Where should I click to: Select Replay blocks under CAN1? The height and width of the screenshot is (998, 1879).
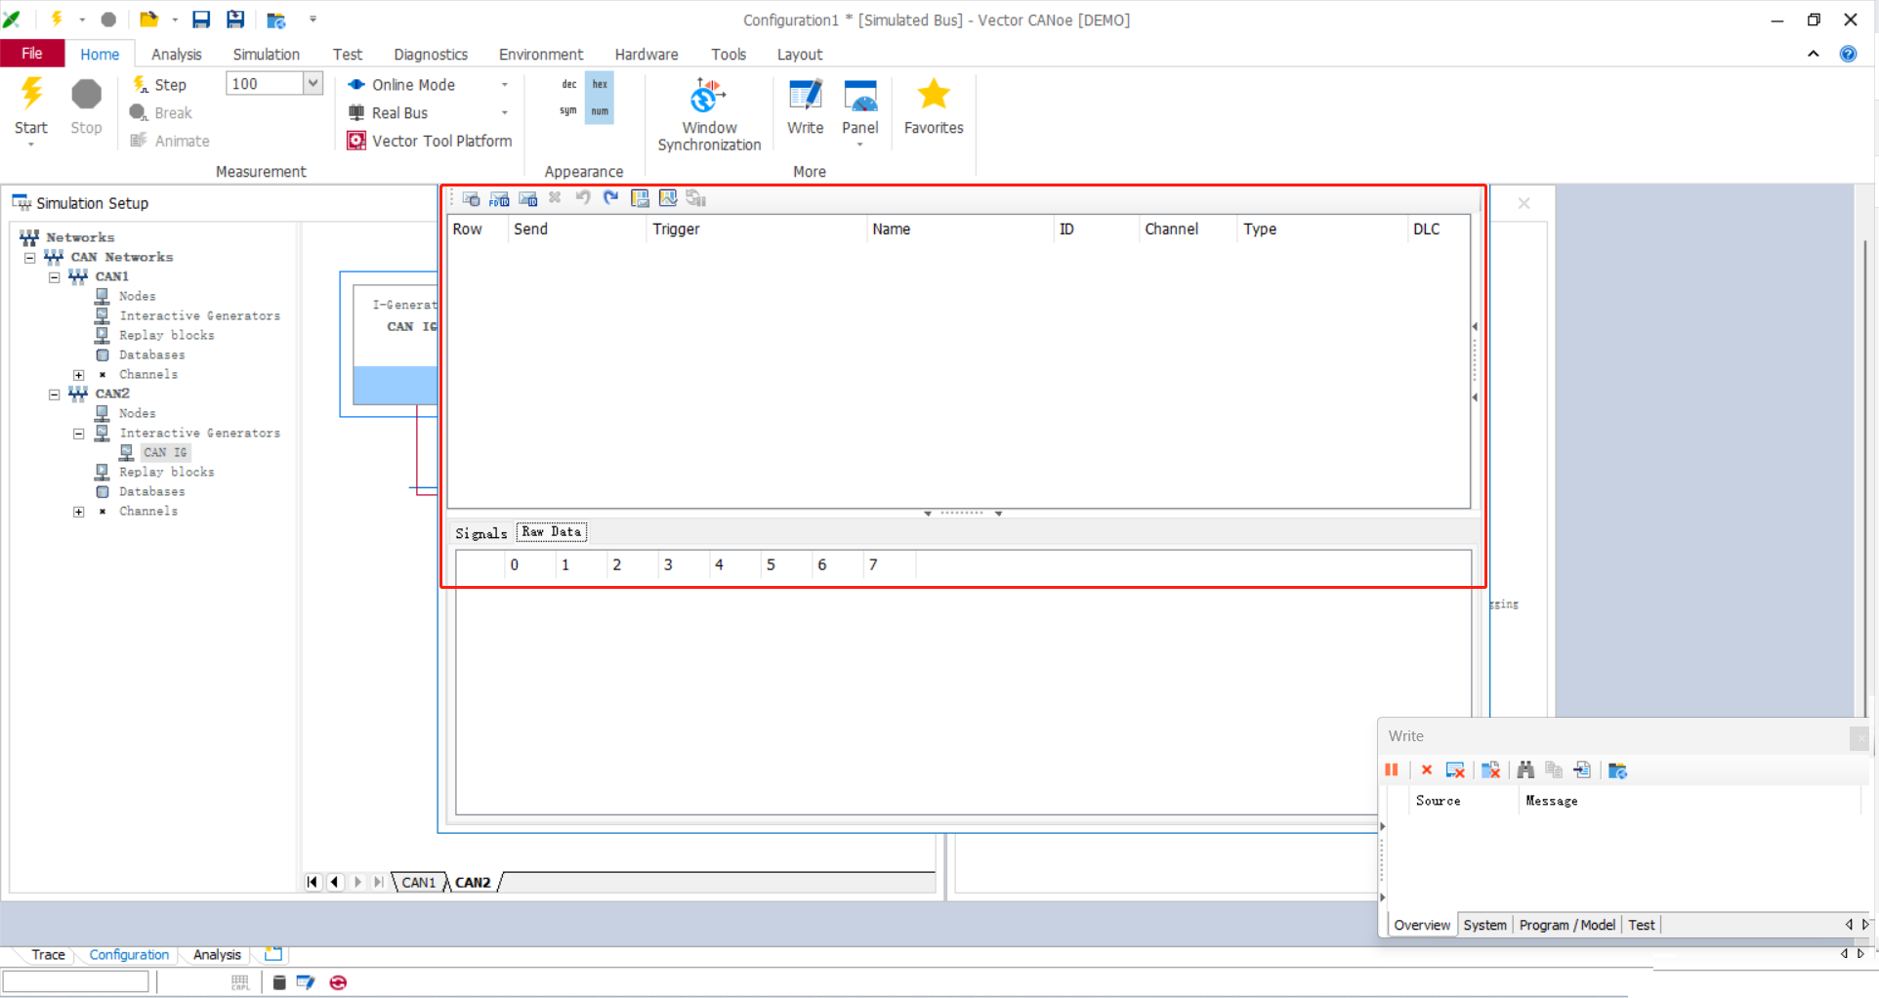[x=167, y=336]
